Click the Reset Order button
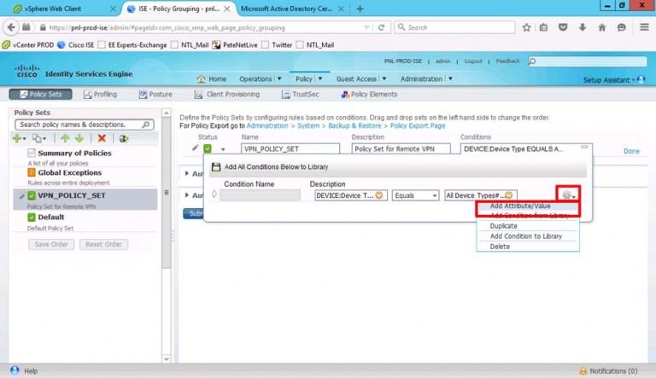The height and width of the screenshot is (378, 656). (x=103, y=244)
